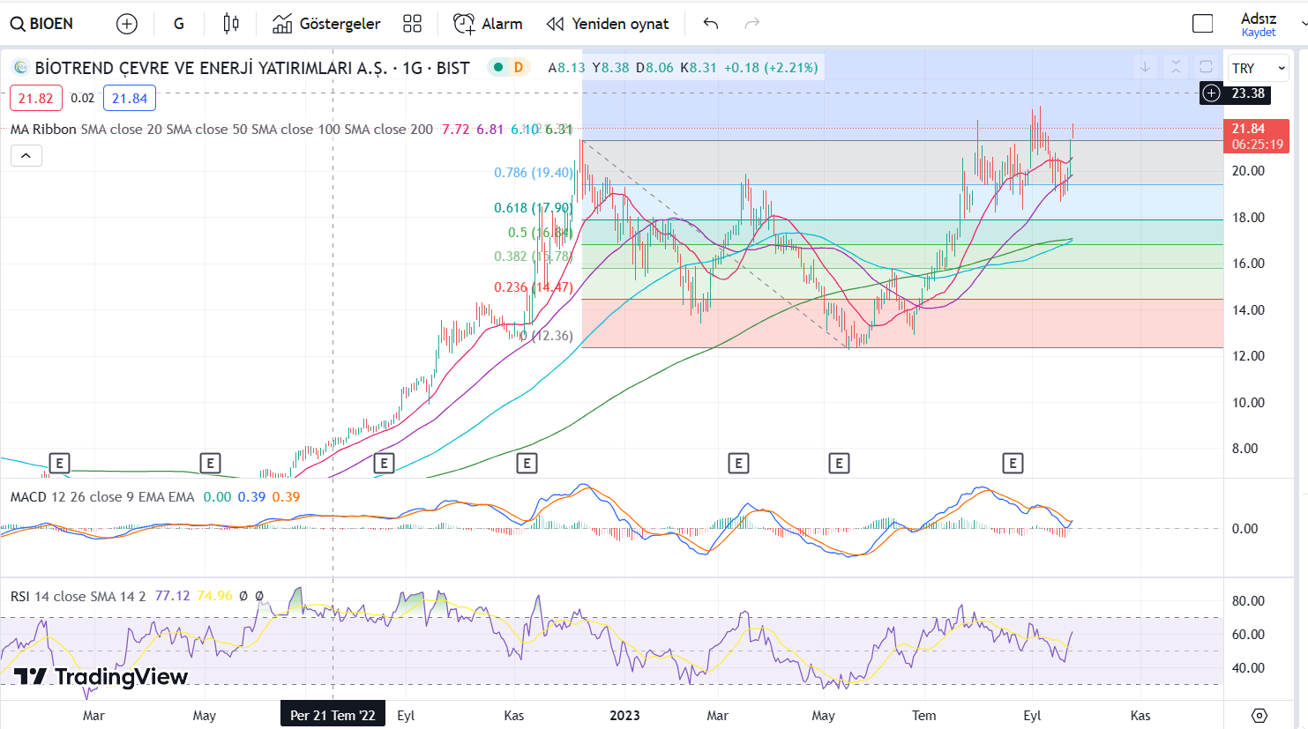Select the MA Ribbon indicator legend
This screenshot has width=1308, height=729.
(x=43, y=130)
